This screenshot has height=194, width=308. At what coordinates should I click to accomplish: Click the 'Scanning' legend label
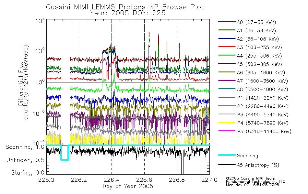pos(247,156)
